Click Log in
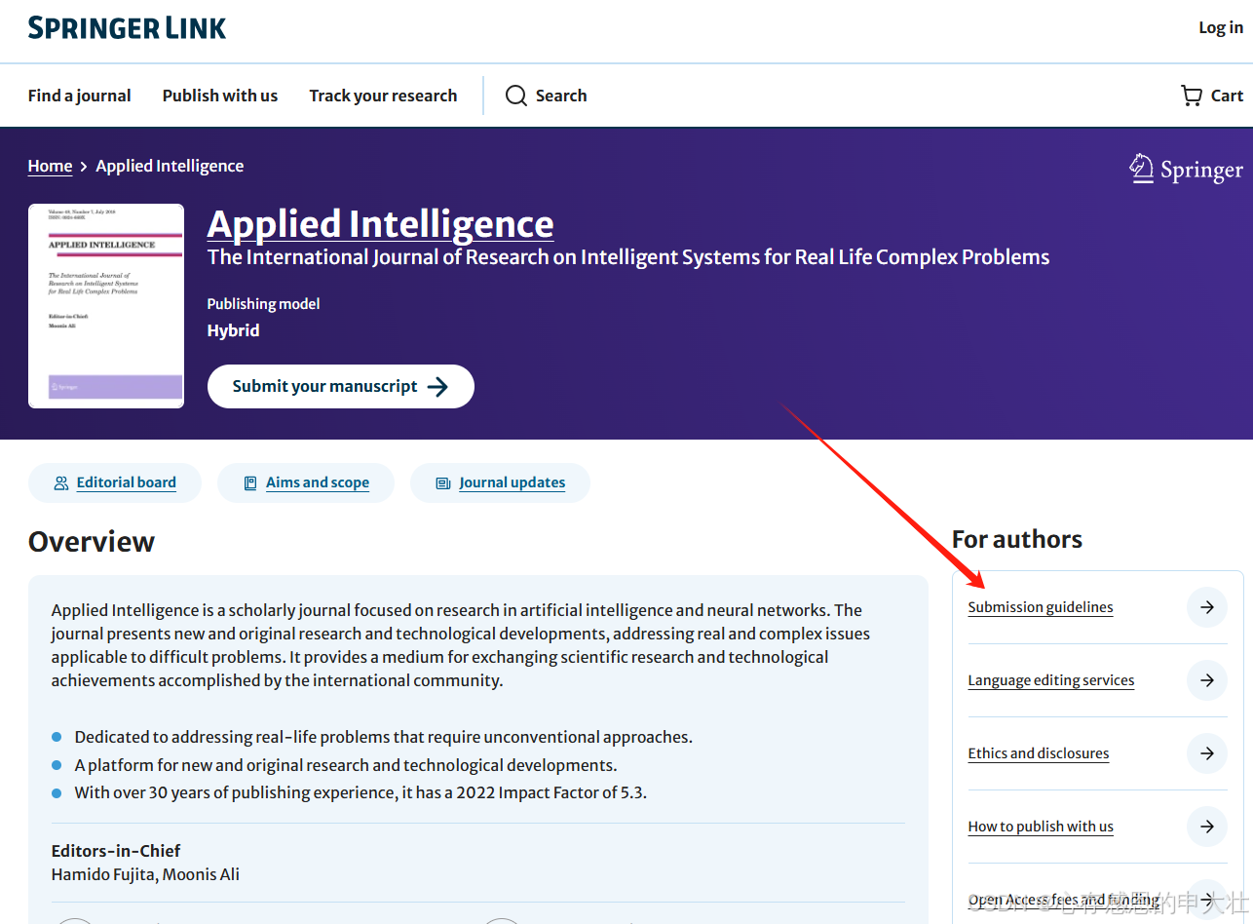The width and height of the screenshot is (1253, 924). tap(1221, 27)
